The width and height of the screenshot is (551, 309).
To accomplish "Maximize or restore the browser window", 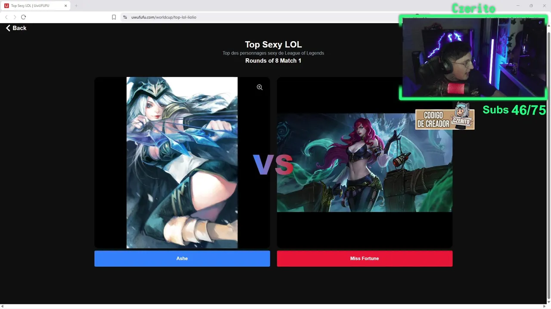I will [x=531, y=6].
